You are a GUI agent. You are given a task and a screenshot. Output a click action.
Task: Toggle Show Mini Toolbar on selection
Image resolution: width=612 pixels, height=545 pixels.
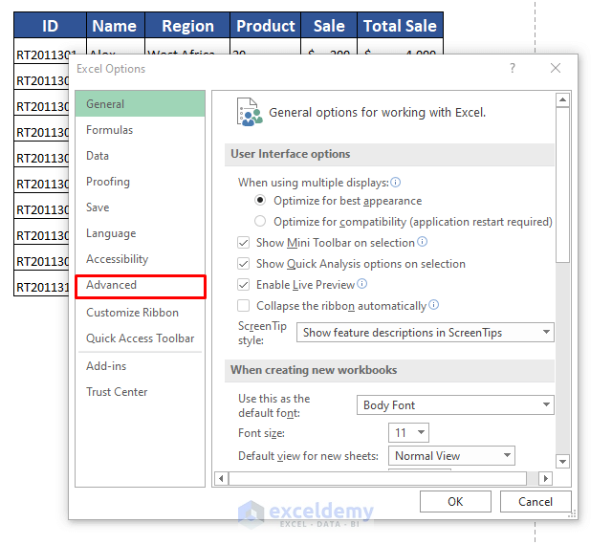tap(243, 243)
